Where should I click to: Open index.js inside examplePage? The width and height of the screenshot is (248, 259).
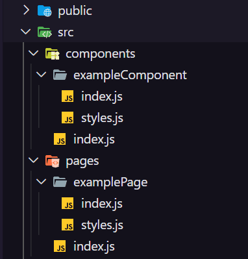[x=102, y=204]
